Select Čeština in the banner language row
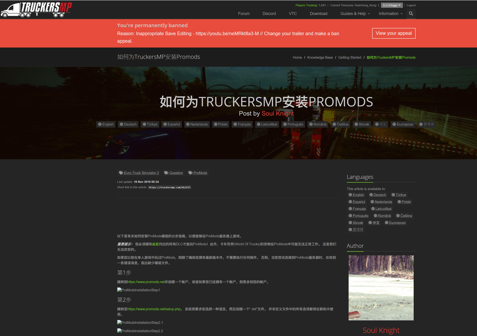The width and height of the screenshot is (477, 336). pyautogui.click(x=341, y=124)
